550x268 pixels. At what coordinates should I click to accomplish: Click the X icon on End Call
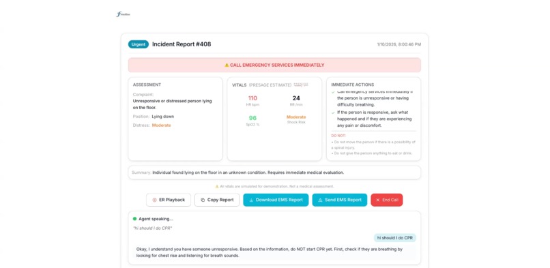[378, 200]
